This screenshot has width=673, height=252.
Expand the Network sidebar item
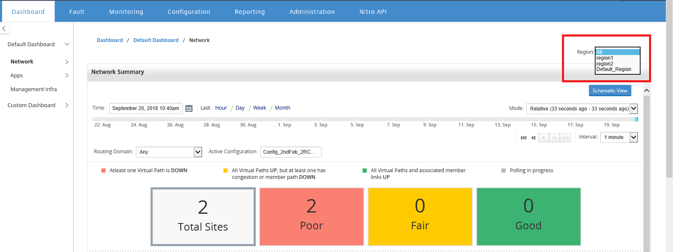[67, 62]
